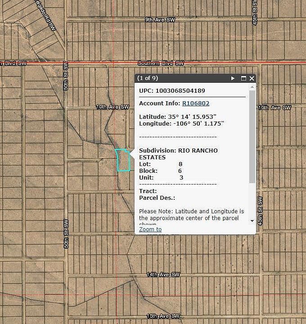Click Subdivision RIO RANCHO ESTATES text
Viewport: 306px width, 324px height.
click(178, 154)
